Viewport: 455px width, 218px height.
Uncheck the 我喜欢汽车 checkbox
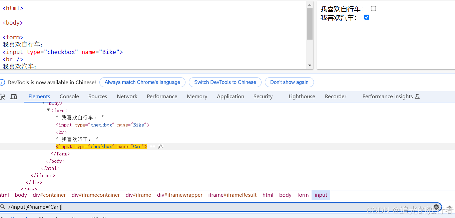point(367,17)
